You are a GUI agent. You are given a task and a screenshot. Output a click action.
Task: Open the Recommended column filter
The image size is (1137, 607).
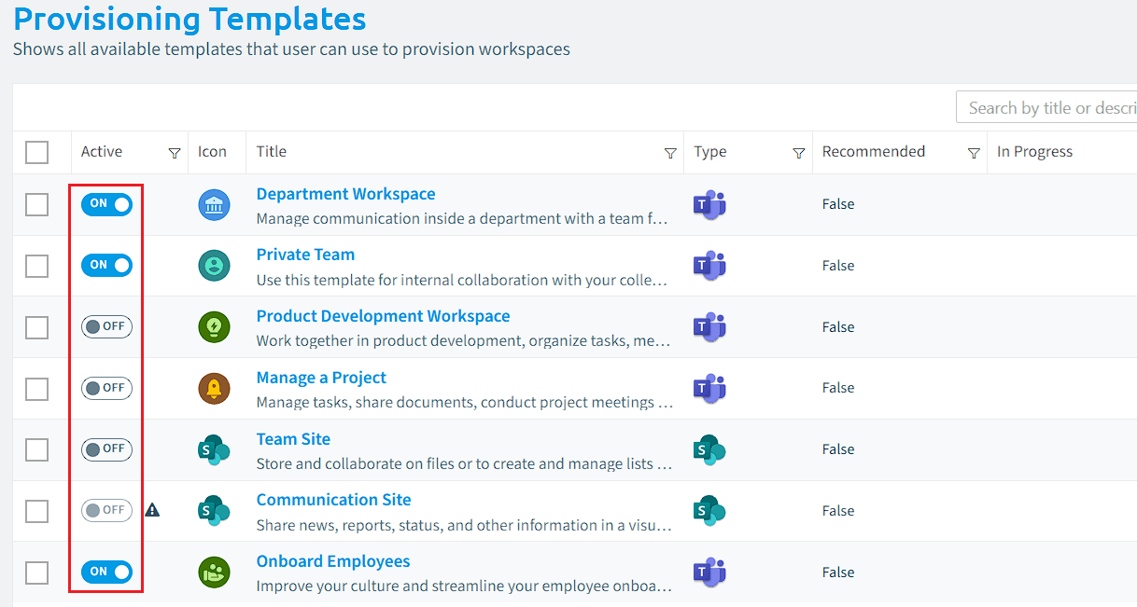point(975,154)
